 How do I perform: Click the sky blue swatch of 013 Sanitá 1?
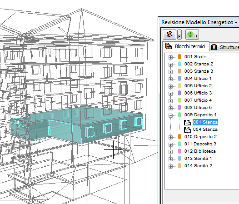tap(179, 159)
